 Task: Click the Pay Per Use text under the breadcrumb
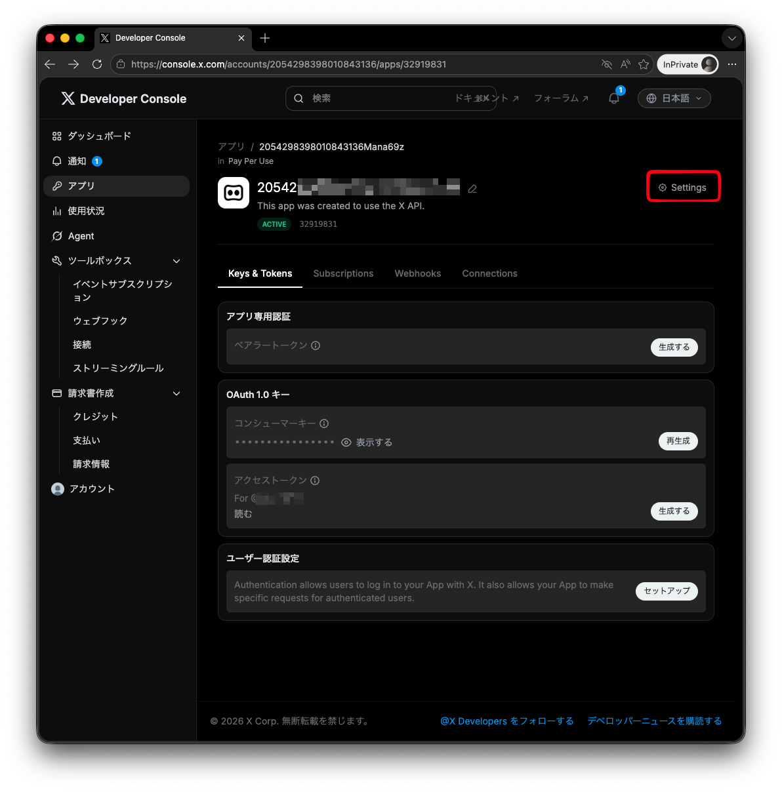click(x=251, y=161)
